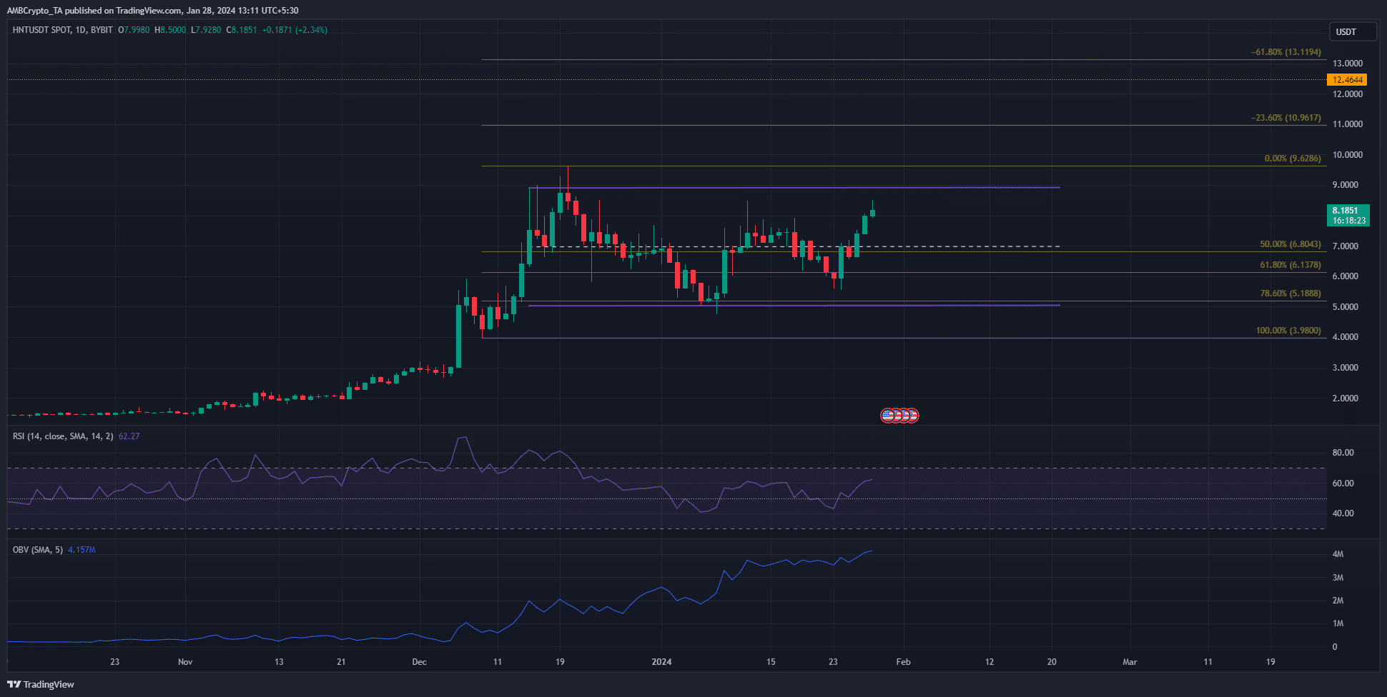Open the USDT currency selector

click(1353, 31)
